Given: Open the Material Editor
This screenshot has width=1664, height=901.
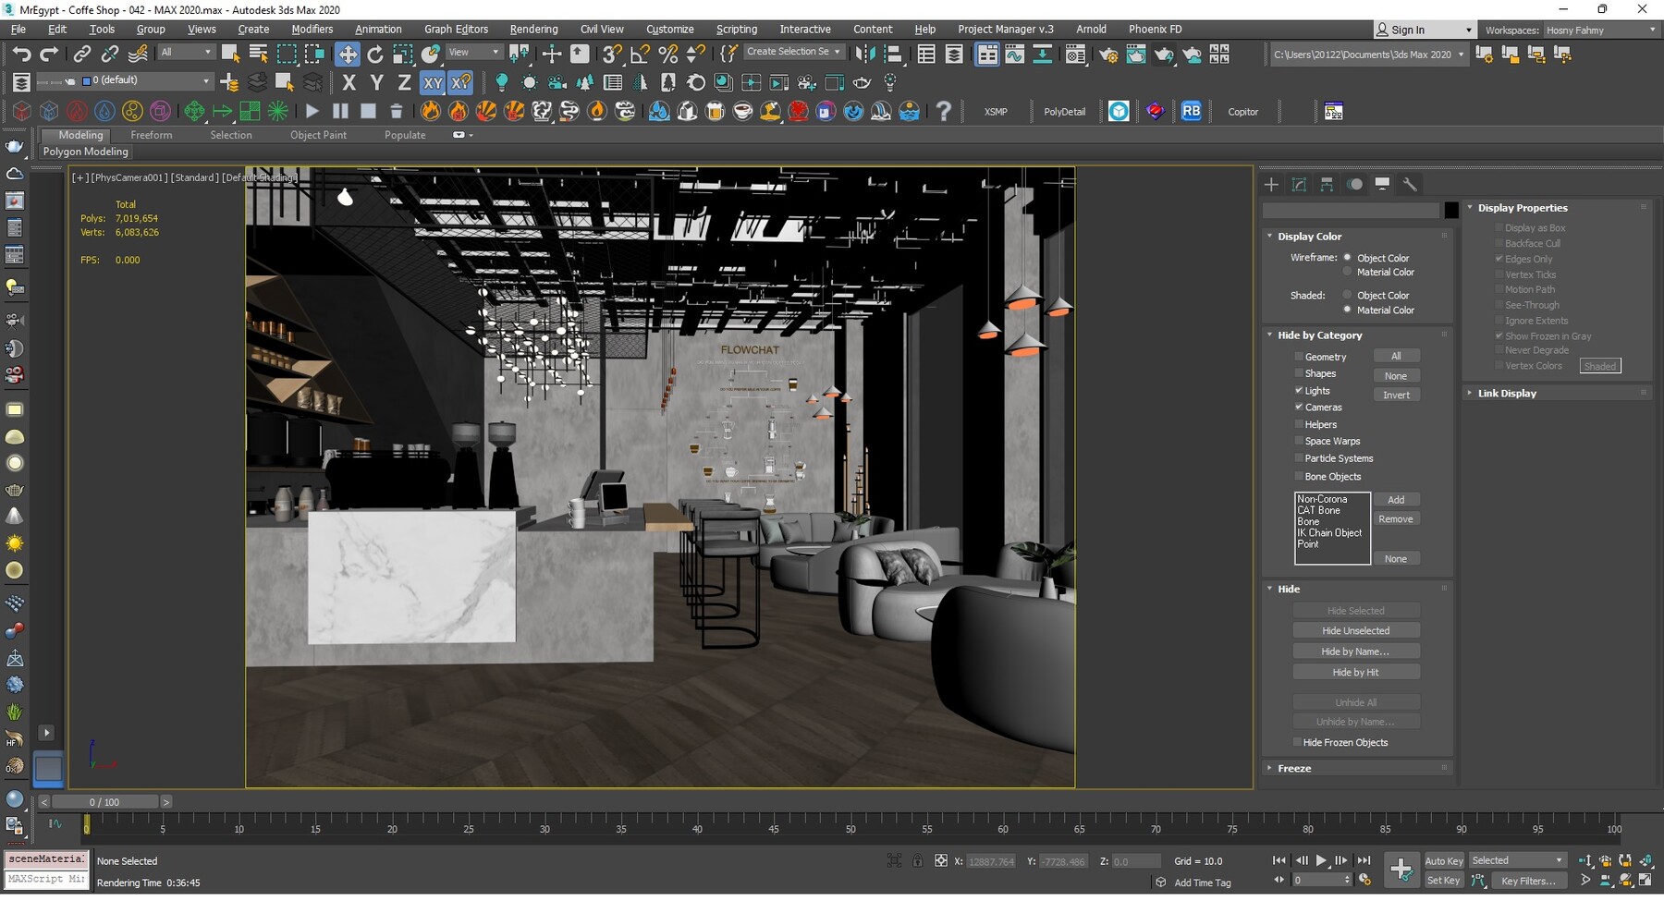Looking at the screenshot, I should coord(1075,55).
